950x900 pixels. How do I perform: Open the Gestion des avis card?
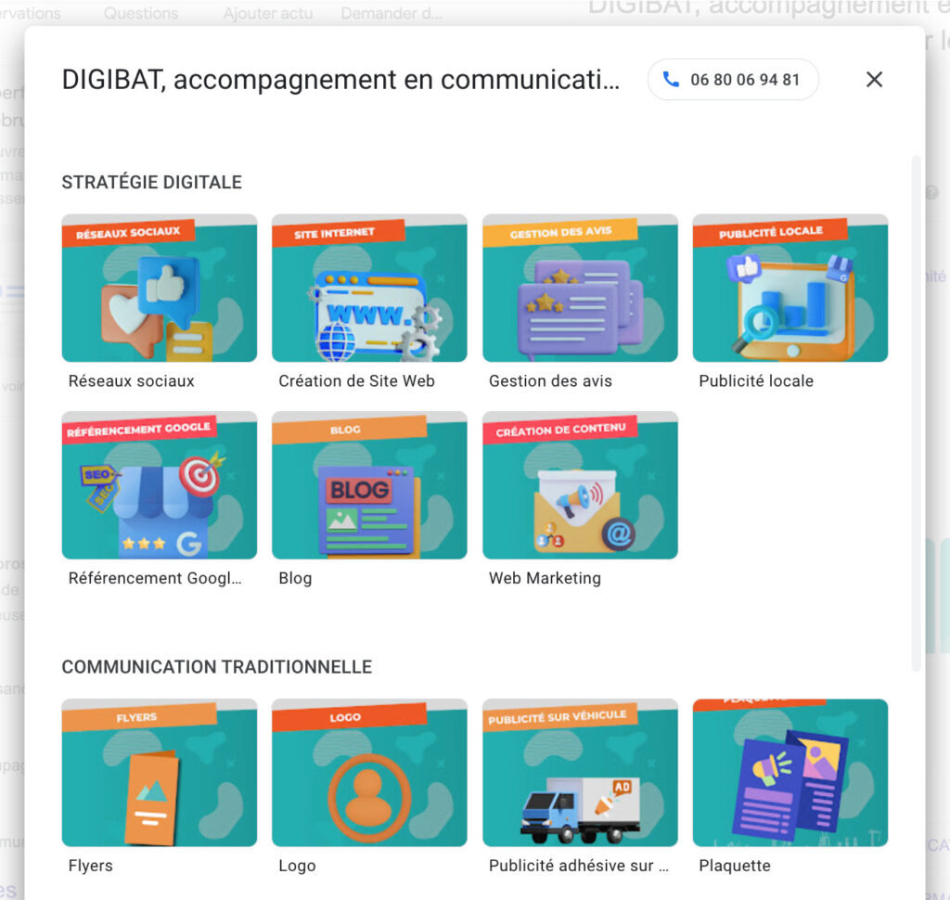(x=580, y=288)
